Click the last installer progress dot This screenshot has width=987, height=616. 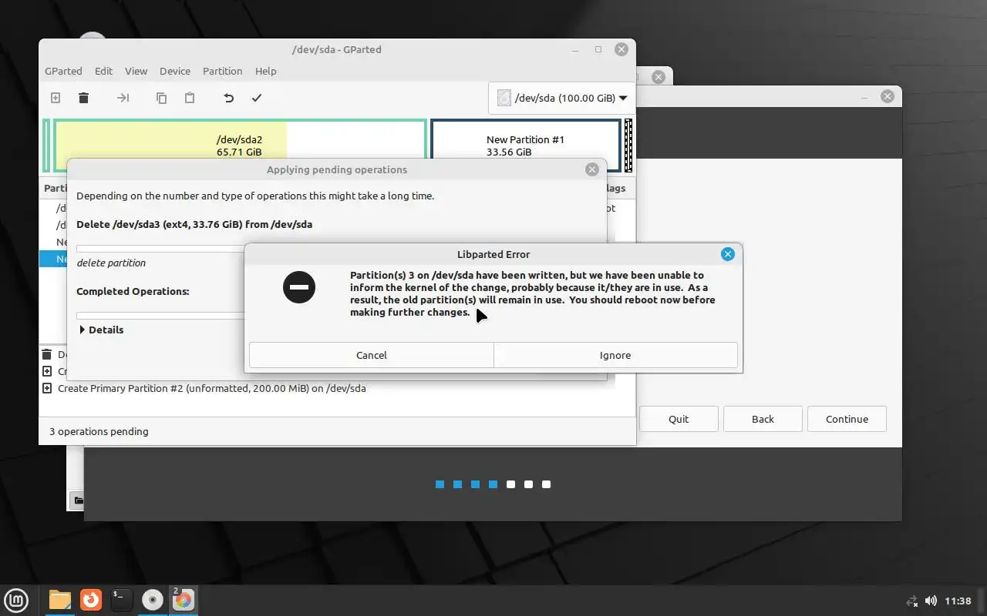[546, 484]
